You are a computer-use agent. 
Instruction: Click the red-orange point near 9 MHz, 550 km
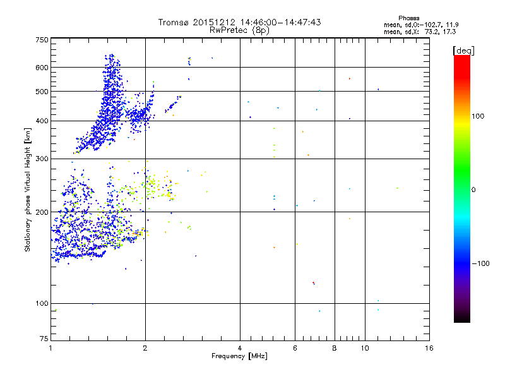click(x=350, y=78)
